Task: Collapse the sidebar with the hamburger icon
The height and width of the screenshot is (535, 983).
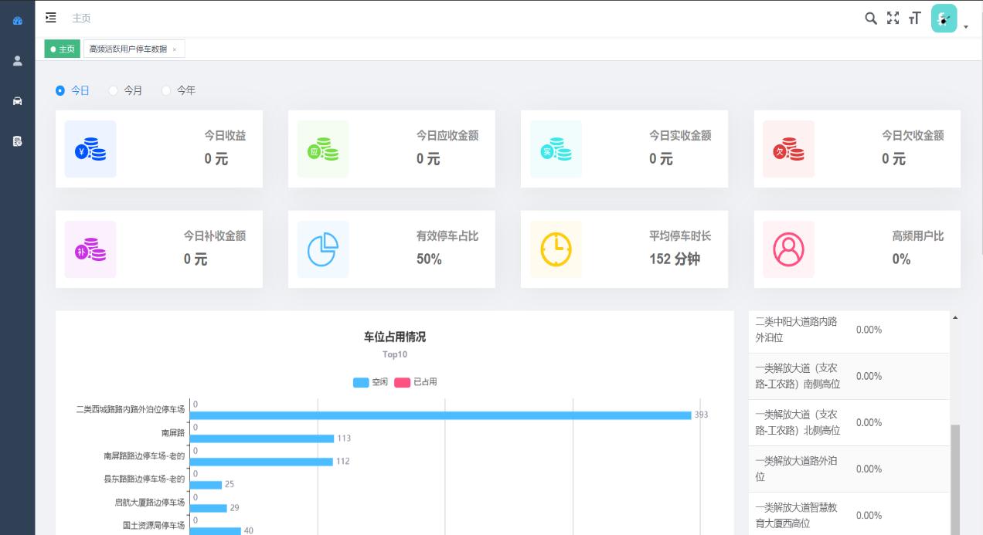Action: point(51,18)
